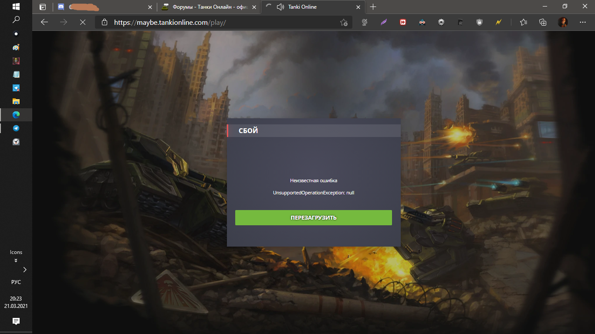Switch to Microsoft Edge in taskbar

16,115
